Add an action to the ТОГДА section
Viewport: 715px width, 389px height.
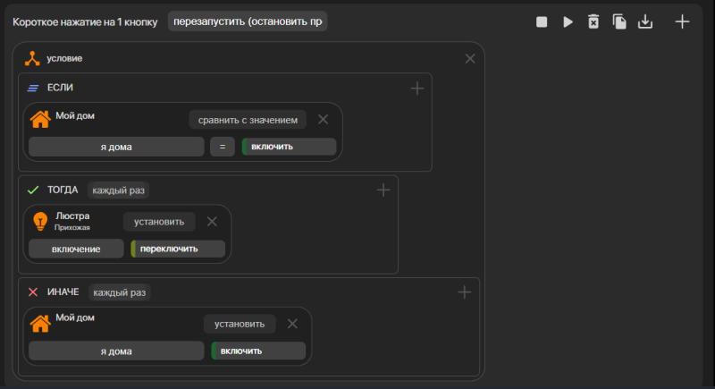click(x=383, y=190)
